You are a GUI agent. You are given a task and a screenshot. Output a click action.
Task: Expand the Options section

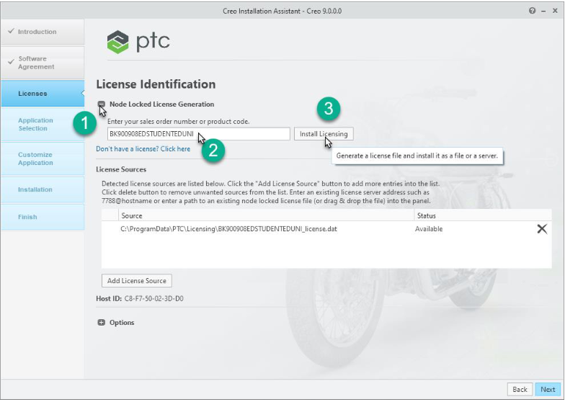point(101,323)
